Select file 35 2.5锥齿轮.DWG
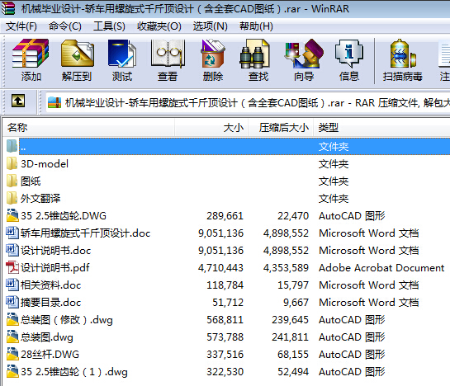The height and width of the screenshot is (386, 450). [64, 216]
